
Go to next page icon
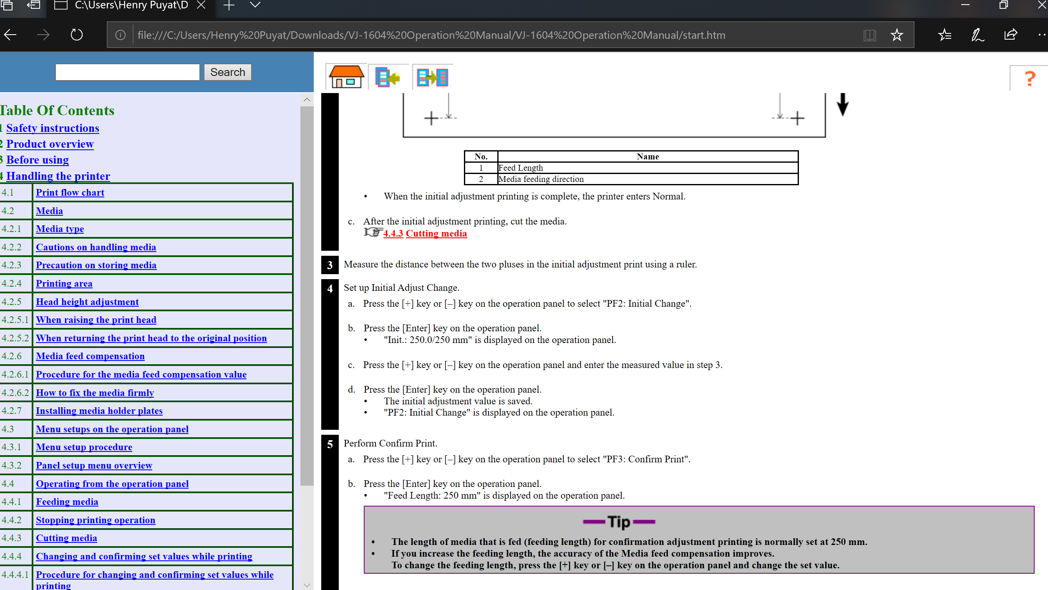(x=432, y=77)
